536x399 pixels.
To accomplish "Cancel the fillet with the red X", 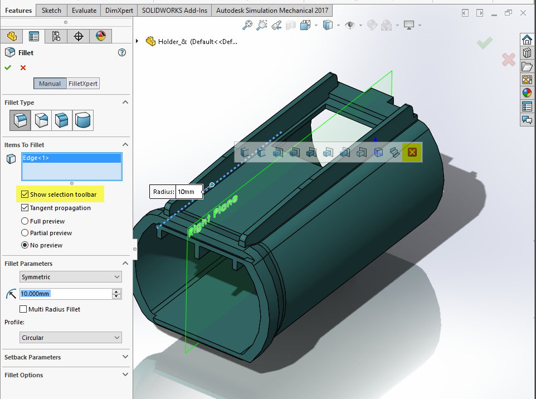I will point(22,67).
